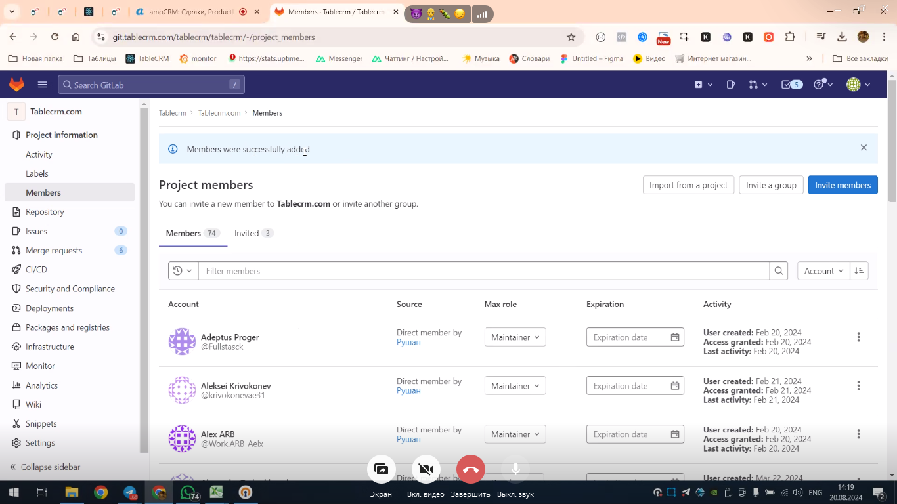Open Packages and registries in sidebar
The width and height of the screenshot is (897, 504).
[70, 327]
